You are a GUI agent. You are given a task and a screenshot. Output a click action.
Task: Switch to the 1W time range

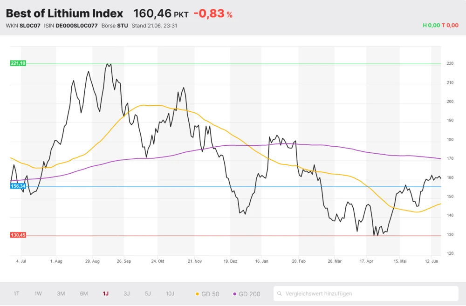tap(38, 293)
